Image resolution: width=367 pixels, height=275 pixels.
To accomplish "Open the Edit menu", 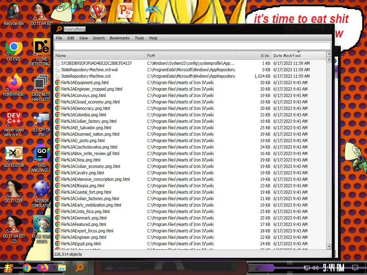I will pyautogui.click(x=71, y=38).
